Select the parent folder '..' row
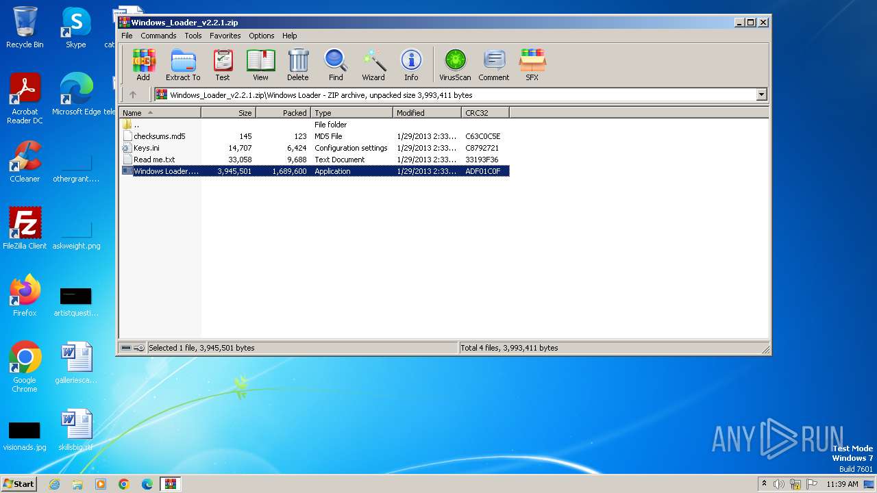The width and height of the screenshot is (877, 493). (314, 125)
